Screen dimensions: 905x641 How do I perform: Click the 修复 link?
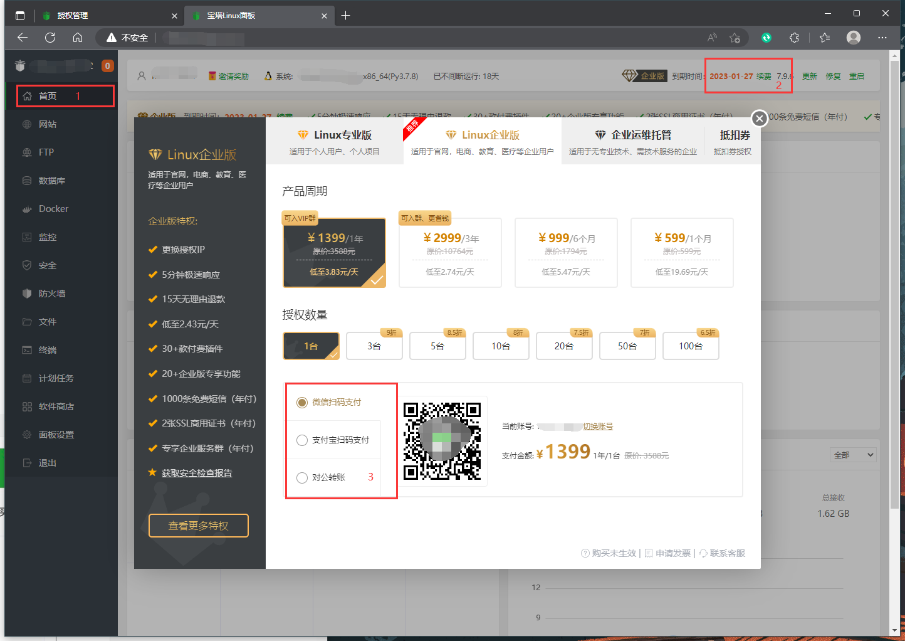(833, 76)
